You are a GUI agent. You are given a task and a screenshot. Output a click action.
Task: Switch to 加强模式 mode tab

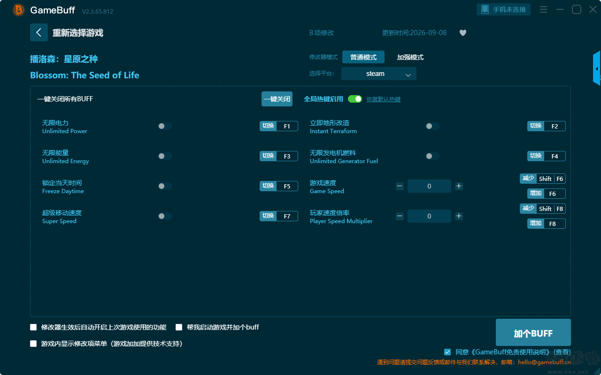point(410,57)
